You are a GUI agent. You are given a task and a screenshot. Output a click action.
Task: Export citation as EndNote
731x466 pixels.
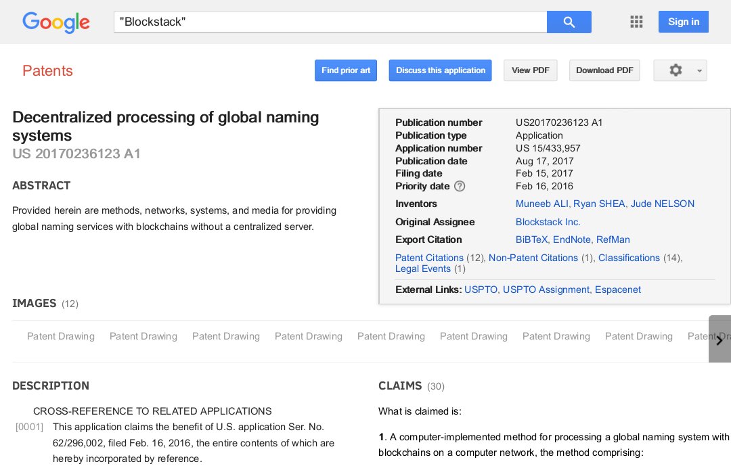(x=571, y=239)
